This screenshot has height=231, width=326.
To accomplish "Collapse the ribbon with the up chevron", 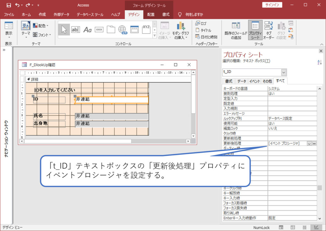I will pos(322,44).
